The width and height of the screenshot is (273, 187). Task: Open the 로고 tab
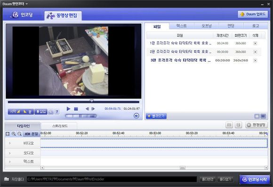tap(256, 26)
